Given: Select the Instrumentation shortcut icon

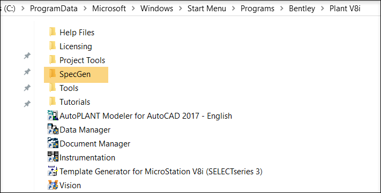Looking at the screenshot, I should coord(53,157).
